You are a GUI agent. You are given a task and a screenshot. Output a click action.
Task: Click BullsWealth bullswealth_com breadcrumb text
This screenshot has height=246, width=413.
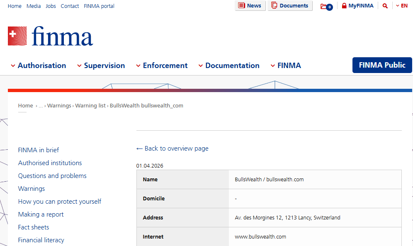pyautogui.click(x=146, y=106)
